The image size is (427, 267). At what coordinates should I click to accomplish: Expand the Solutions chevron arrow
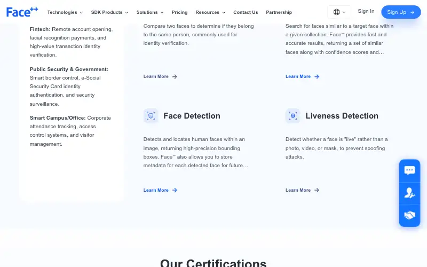click(162, 12)
